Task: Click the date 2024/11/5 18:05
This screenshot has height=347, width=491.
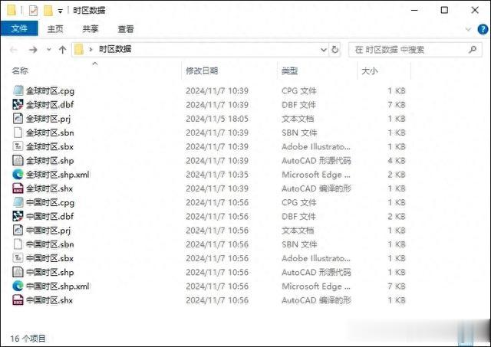Action: coord(217,119)
